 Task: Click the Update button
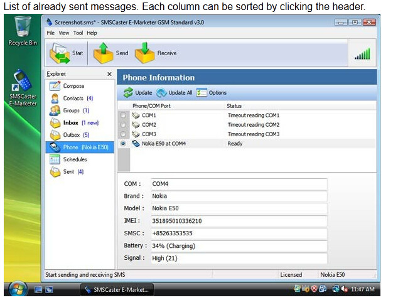[137, 93]
